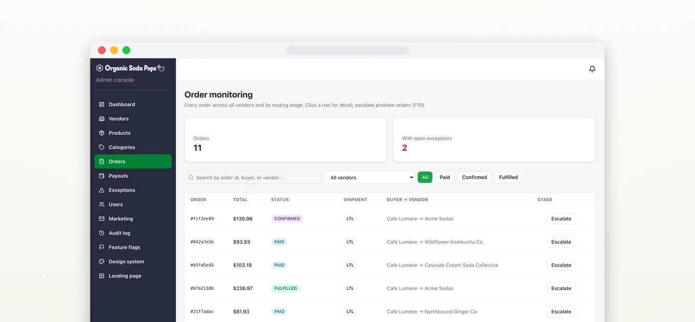The height and width of the screenshot is (322, 695).
Task: Open the Exceptions page
Action: click(133, 190)
